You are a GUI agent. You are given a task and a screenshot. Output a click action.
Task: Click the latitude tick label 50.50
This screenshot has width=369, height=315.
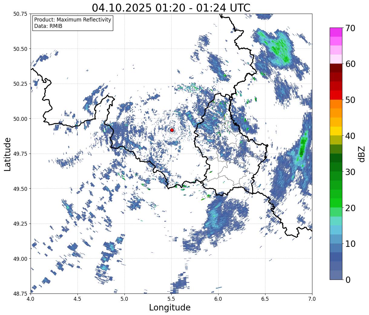tap(20, 49)
